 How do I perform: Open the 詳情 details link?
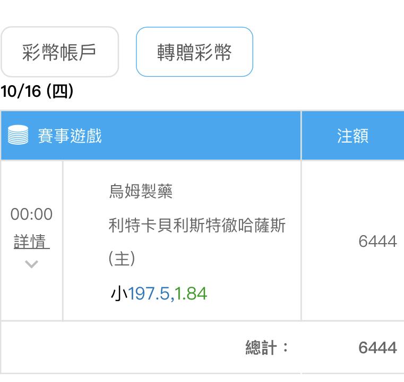pos(31,242)
